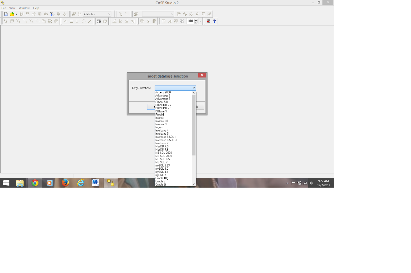Click the Save icon
The width and height of the screenshot is (411, 273).
point(21,14)
